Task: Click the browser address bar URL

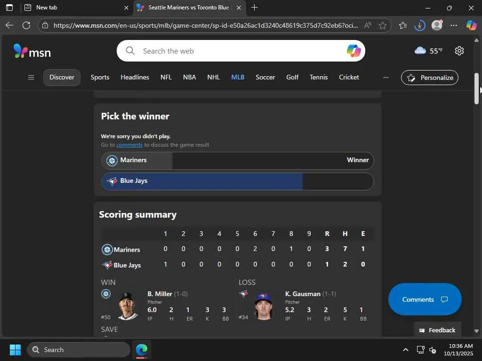Action: pos(205,25)
